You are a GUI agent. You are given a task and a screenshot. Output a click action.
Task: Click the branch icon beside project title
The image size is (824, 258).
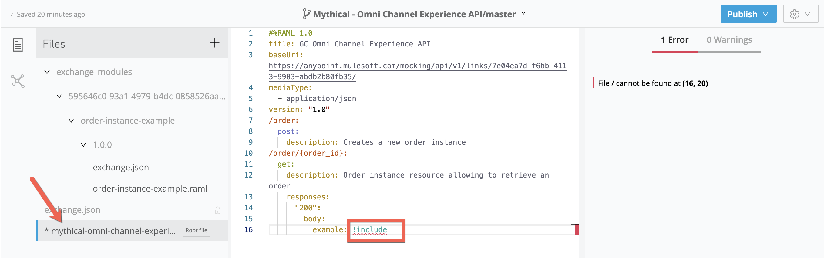[x=306, y=14]
